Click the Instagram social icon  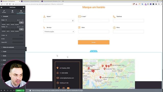63,88
